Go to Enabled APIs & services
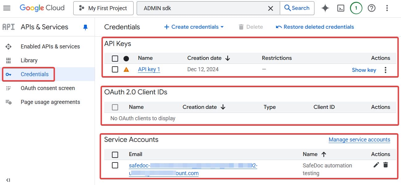This screenshot has width=401, height=185. 50,47
